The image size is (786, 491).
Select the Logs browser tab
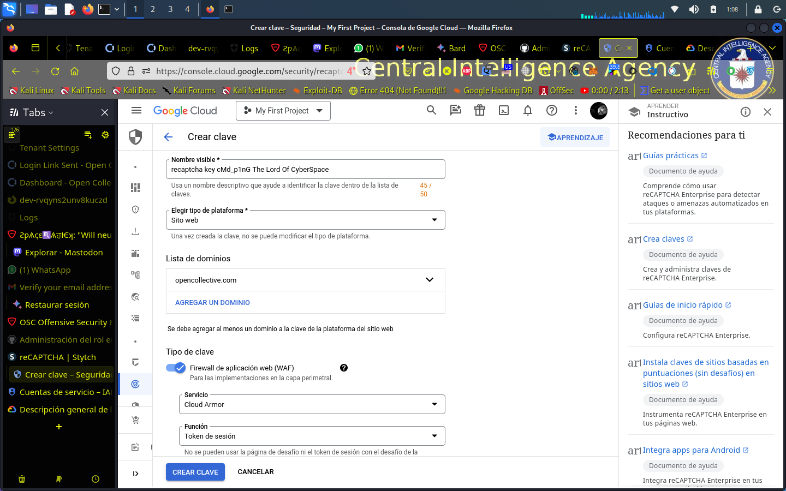click(245, 48)
